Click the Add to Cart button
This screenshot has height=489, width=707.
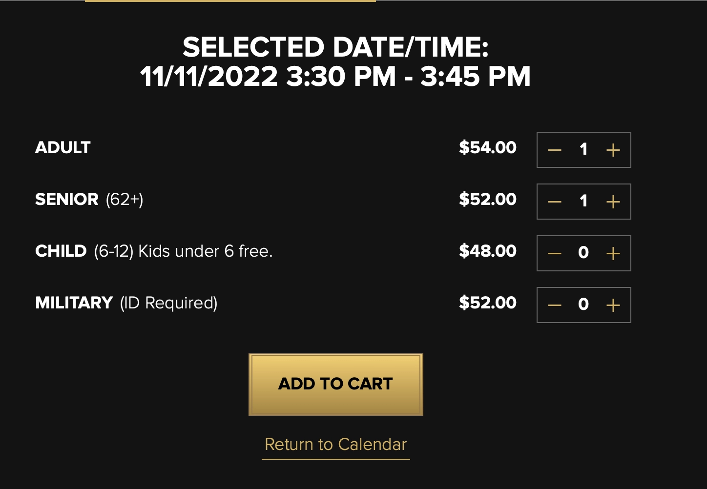pos(335,384)
